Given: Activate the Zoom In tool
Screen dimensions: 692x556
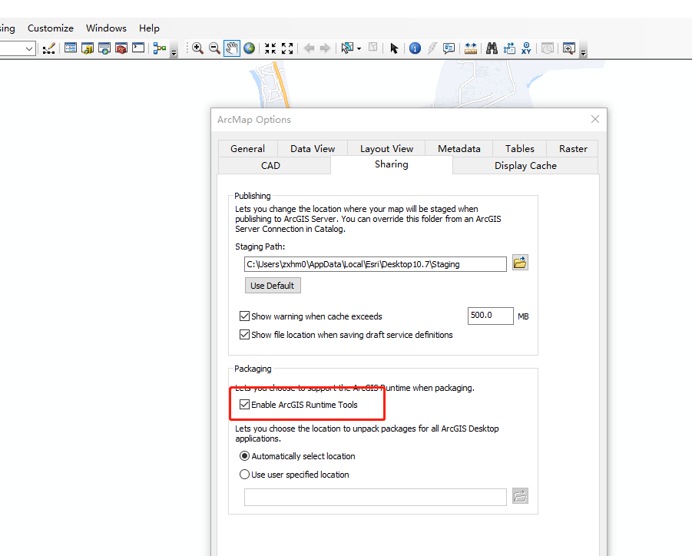Looking at the screenshot, I should coord(197,48).
